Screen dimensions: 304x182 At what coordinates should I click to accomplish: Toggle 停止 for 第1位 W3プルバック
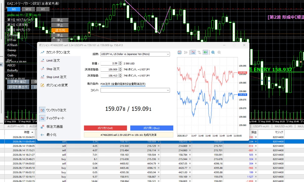click(60, 20)
